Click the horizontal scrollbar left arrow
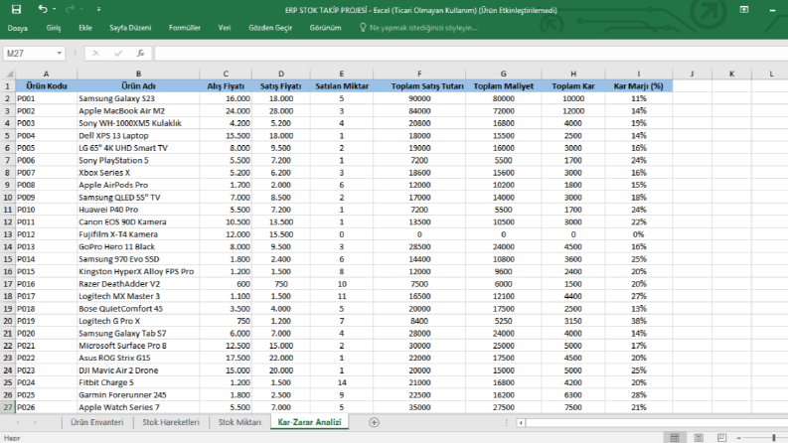 click(x=521, y=423)
